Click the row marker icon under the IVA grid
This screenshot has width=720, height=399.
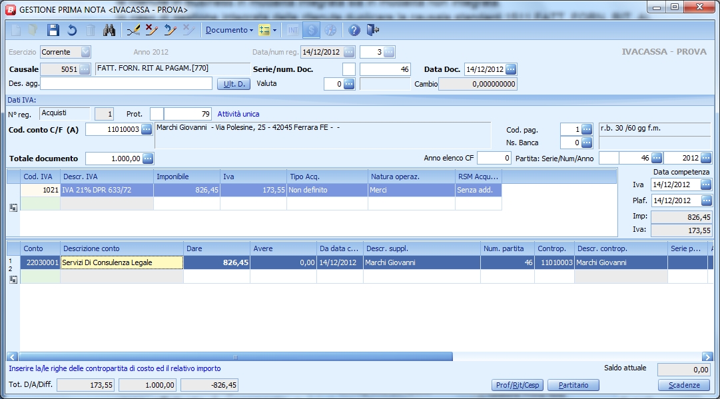[13, 208]
